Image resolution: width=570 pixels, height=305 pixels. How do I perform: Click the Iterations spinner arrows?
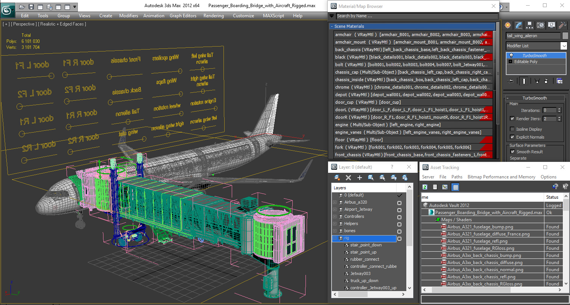click(559, 110)
